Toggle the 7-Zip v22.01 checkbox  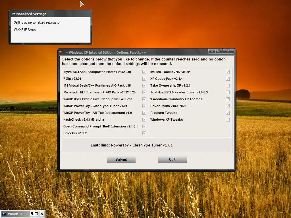144,79
